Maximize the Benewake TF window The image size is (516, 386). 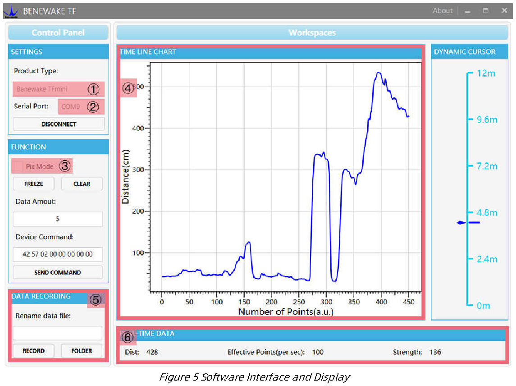pyautogui.click(x=485, y=11)
